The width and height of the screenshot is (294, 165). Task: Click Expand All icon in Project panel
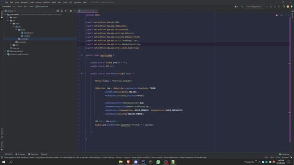[62, 11]
